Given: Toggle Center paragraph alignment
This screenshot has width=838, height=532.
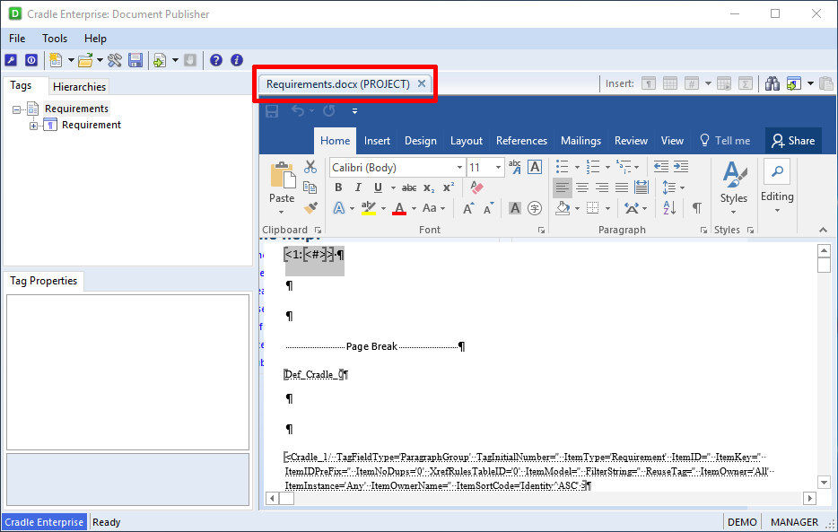Looking at the screenshot, I should pos(582,188).
